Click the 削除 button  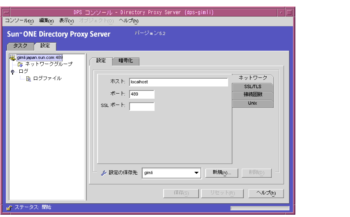pos(257,173)
